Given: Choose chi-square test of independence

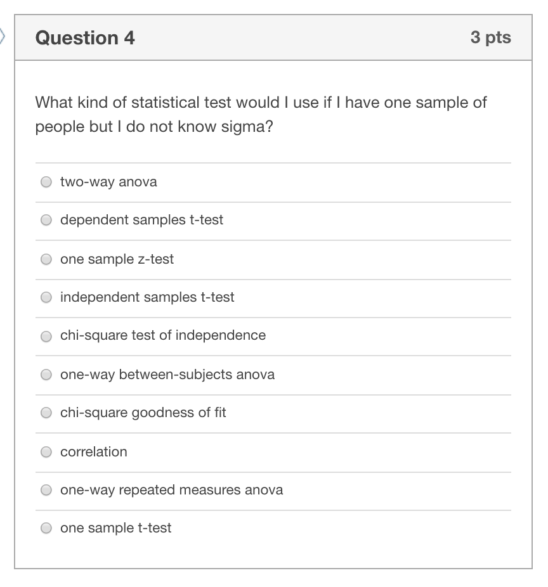Looking at the screenshot, I should tap(46, 335).
